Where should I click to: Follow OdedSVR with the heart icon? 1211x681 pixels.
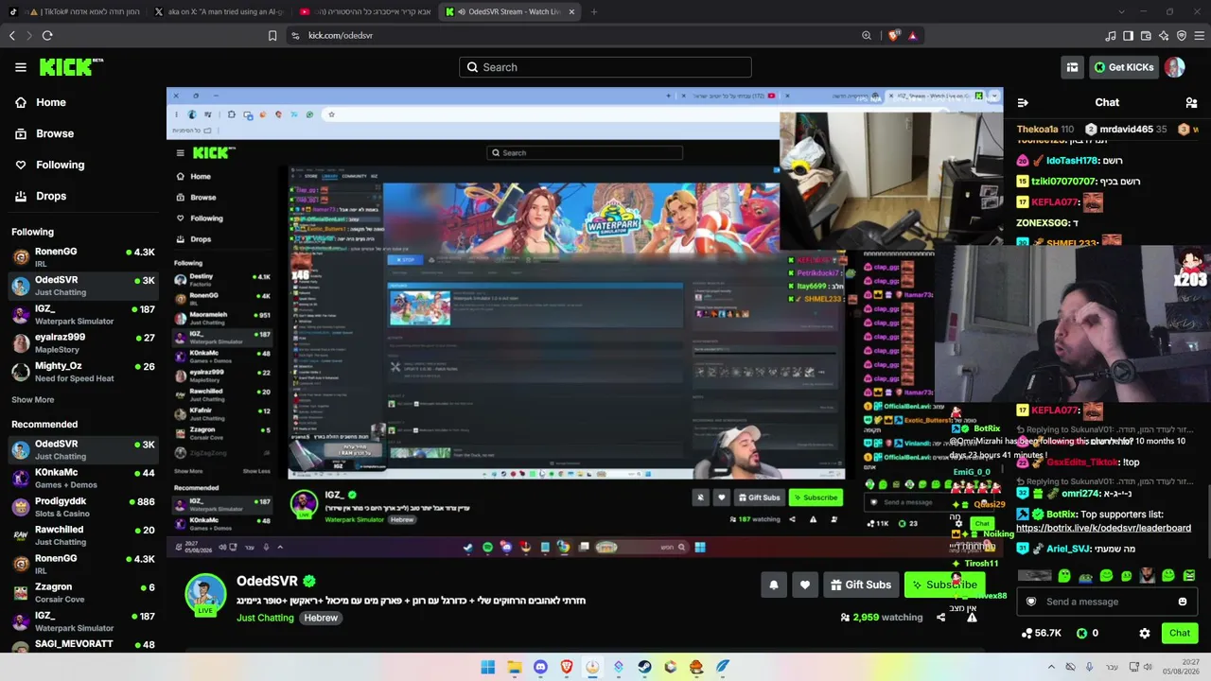[805, 585]
